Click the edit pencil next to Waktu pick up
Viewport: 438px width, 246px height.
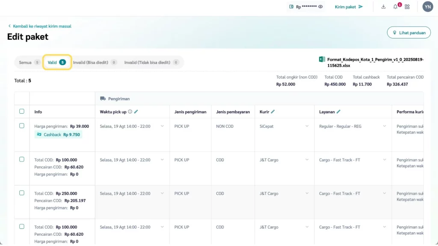pos(136,112)
